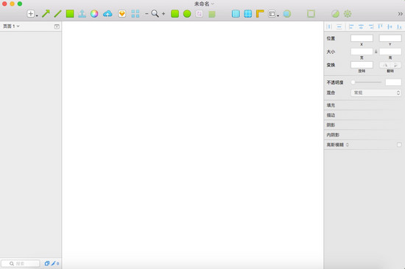Open the 页面 1 pages dropdown
Viewport: 405px width, 269px height.
point(11,26)
